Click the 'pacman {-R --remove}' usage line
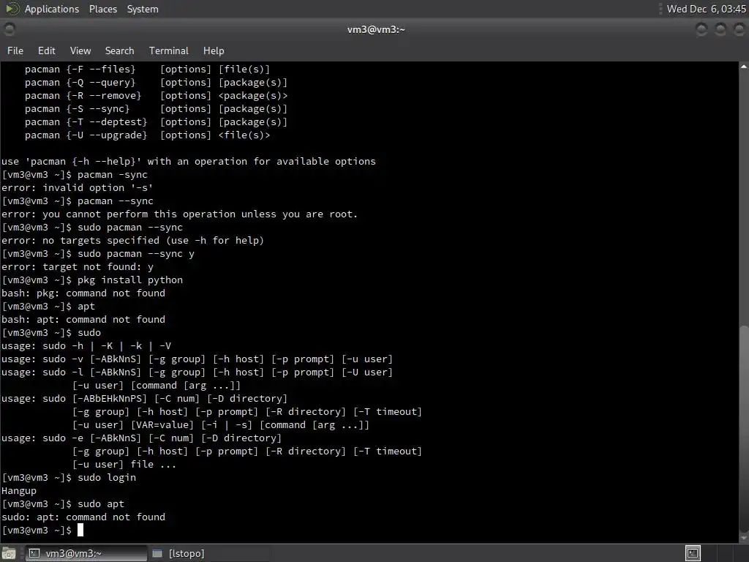 pos(157,96)
